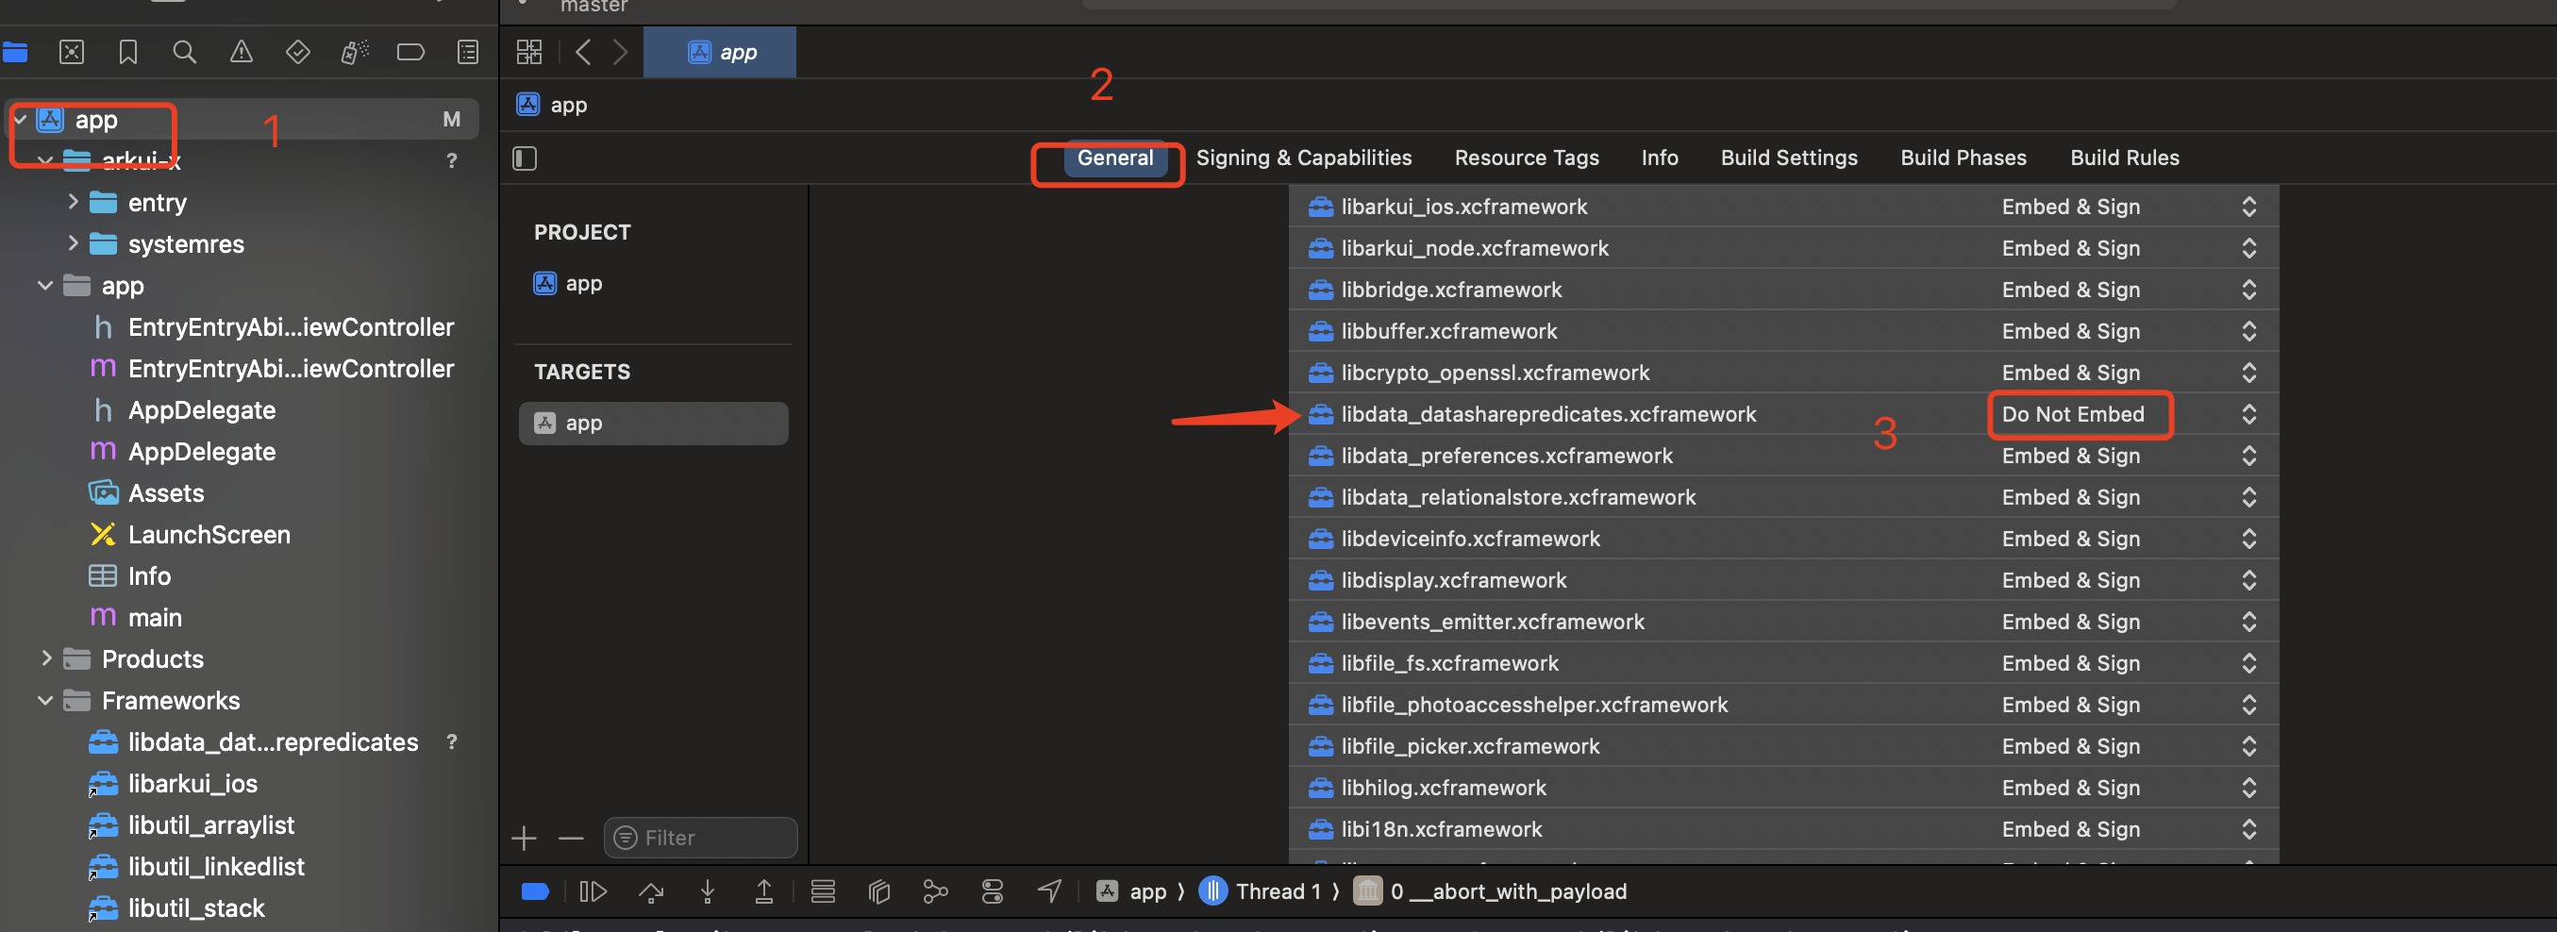Image resolution: width=2557 pixels, height=932 pixels.
Task: Open environment overrides in debug bar
Action: click(x=993, y=891)
